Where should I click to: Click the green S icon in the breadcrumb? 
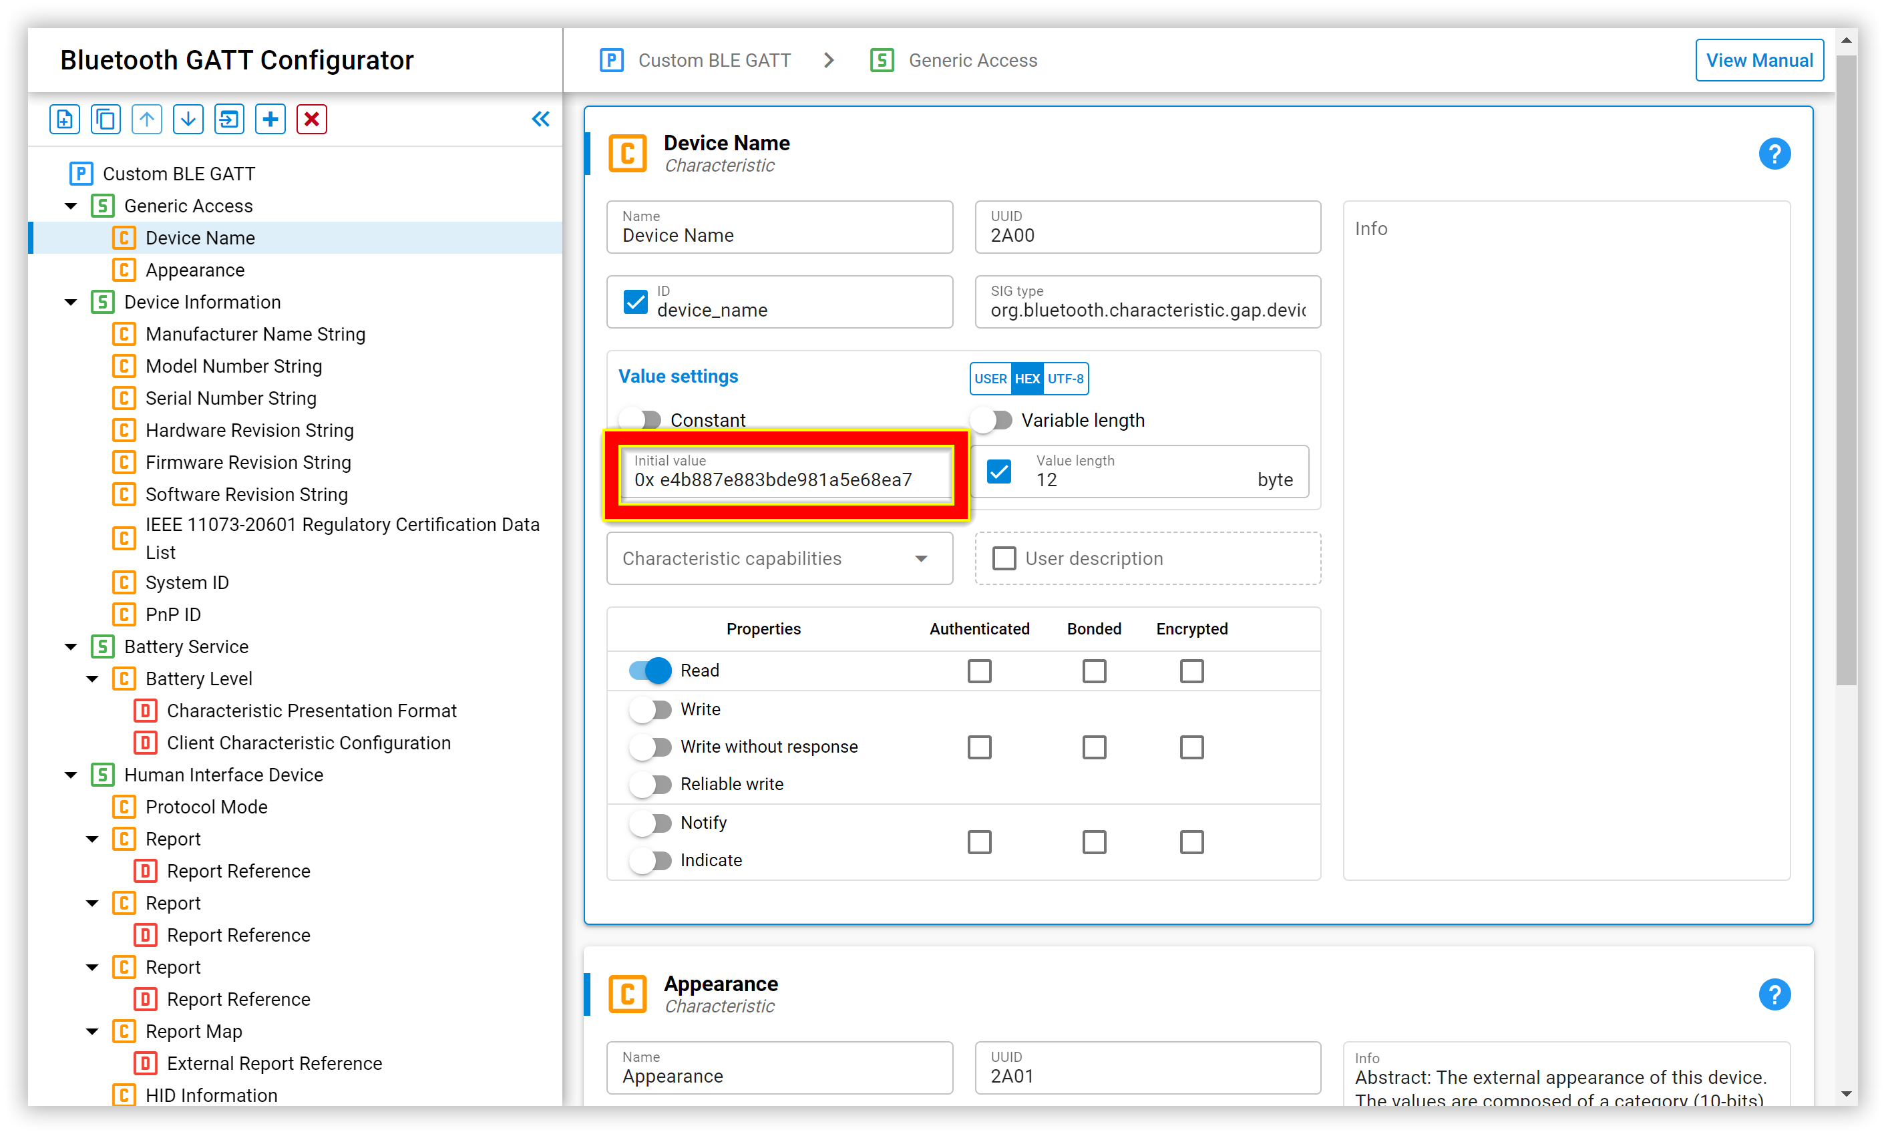click(x=882, y=60)
